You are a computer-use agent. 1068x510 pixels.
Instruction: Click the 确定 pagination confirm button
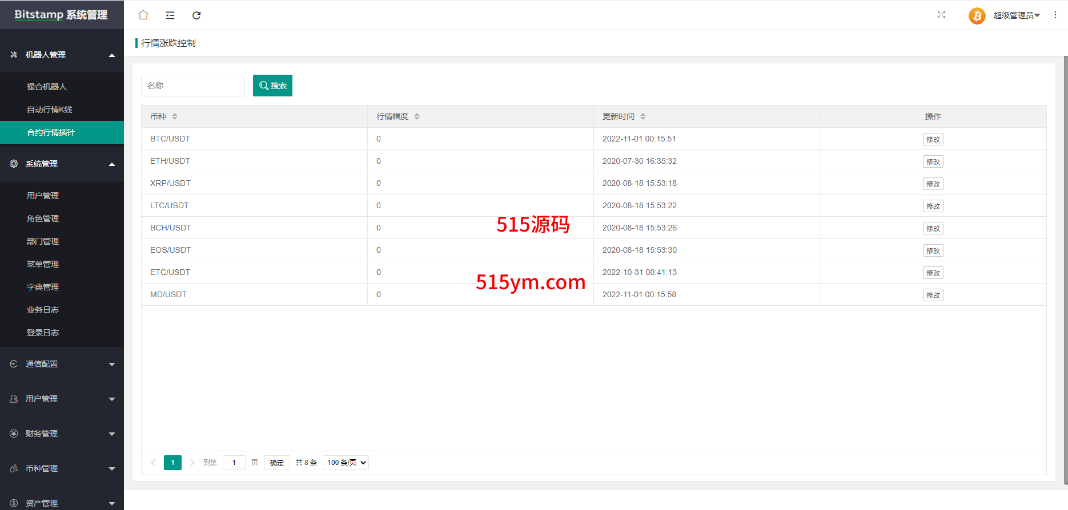276,463
